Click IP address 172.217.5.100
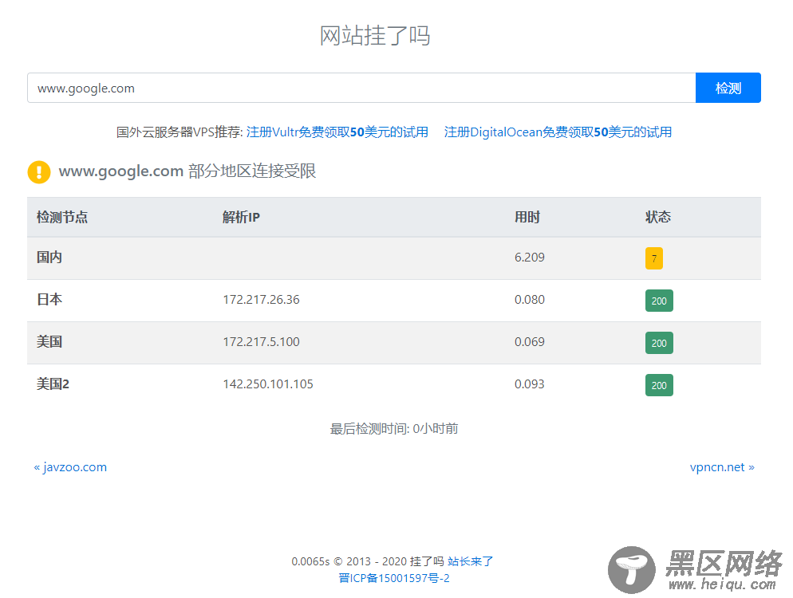793x598 pixels. point(262,342)
